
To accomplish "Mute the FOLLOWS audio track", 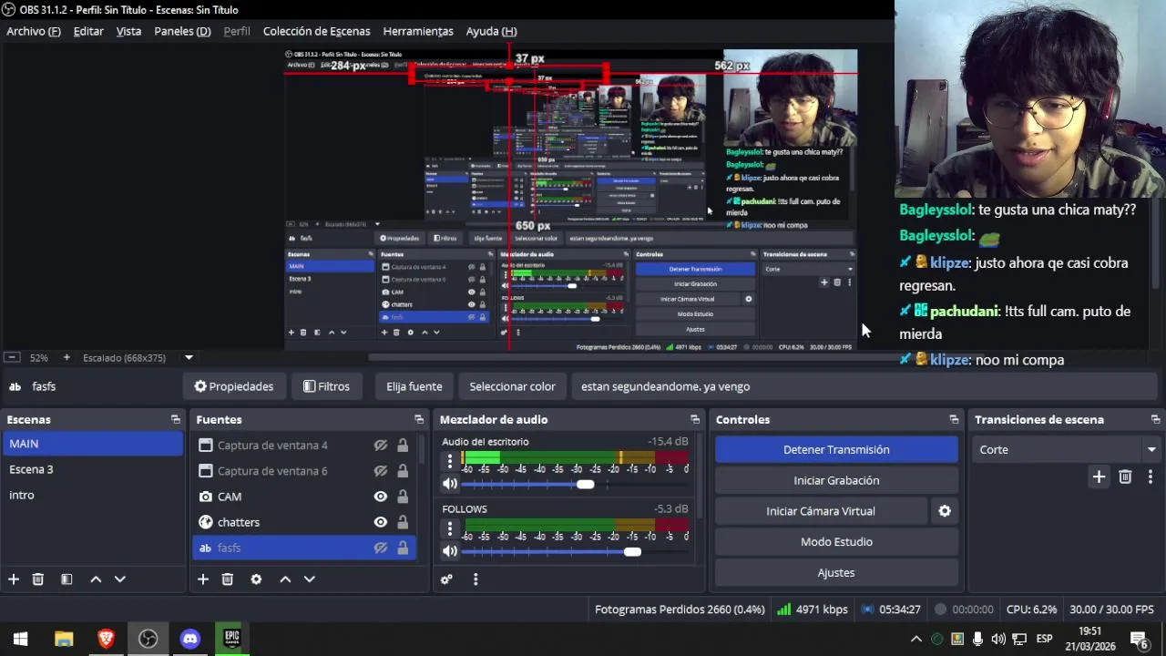I will (x=449, y=551).
